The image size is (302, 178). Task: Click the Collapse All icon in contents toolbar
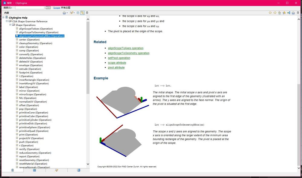point(78,13)
